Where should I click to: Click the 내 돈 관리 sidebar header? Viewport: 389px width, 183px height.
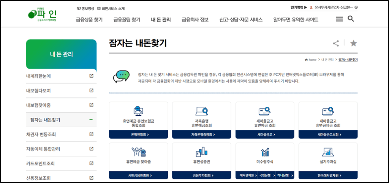(61, 54)
